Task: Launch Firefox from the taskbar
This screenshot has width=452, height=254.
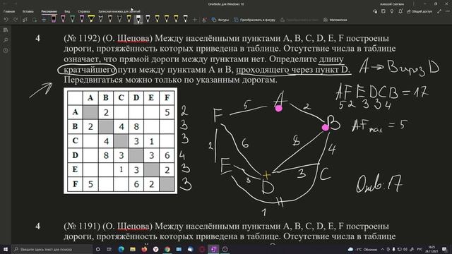Action: (x=144, y=249)
